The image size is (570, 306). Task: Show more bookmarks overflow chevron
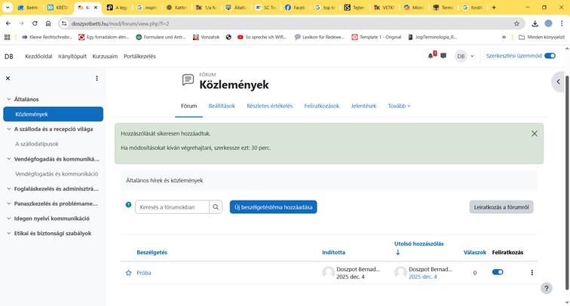coord(504,37)
